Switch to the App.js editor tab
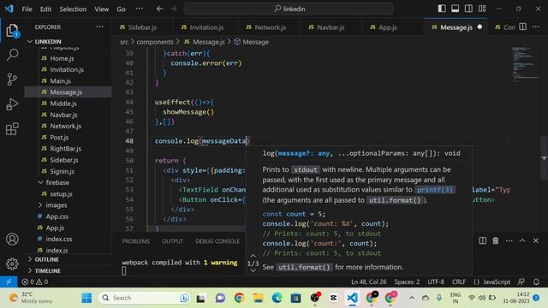This screenshot has width=548, height=308. click(x=387, y=27)
